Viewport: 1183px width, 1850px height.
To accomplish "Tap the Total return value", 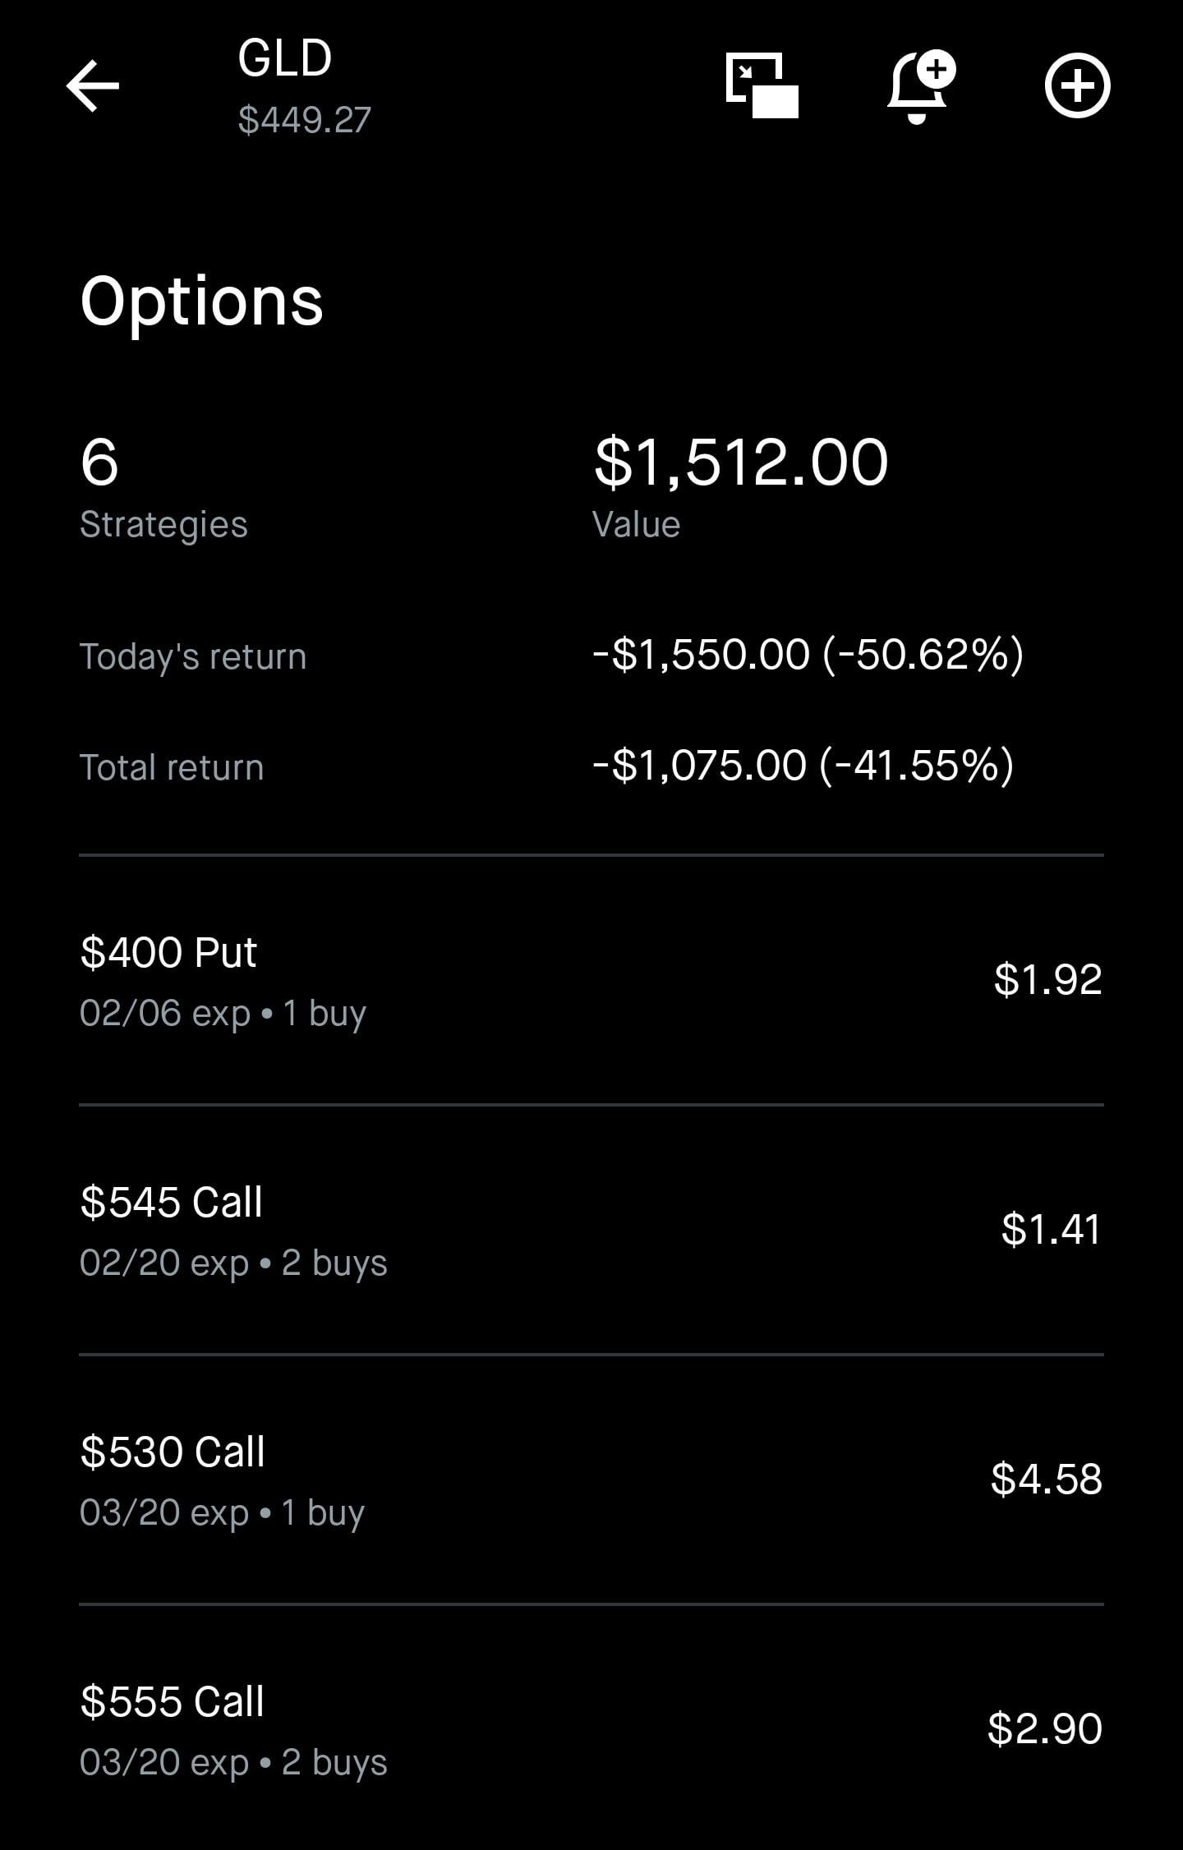I will pyautogui.click(x=803, y=766).
